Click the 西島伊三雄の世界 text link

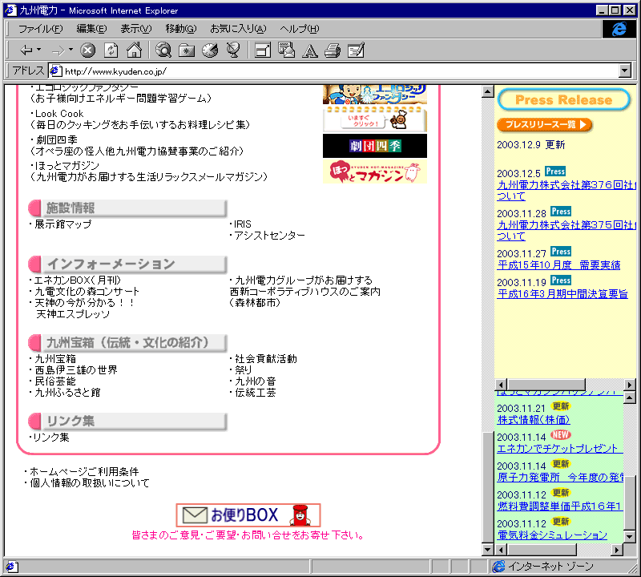(x=76, y=369)
